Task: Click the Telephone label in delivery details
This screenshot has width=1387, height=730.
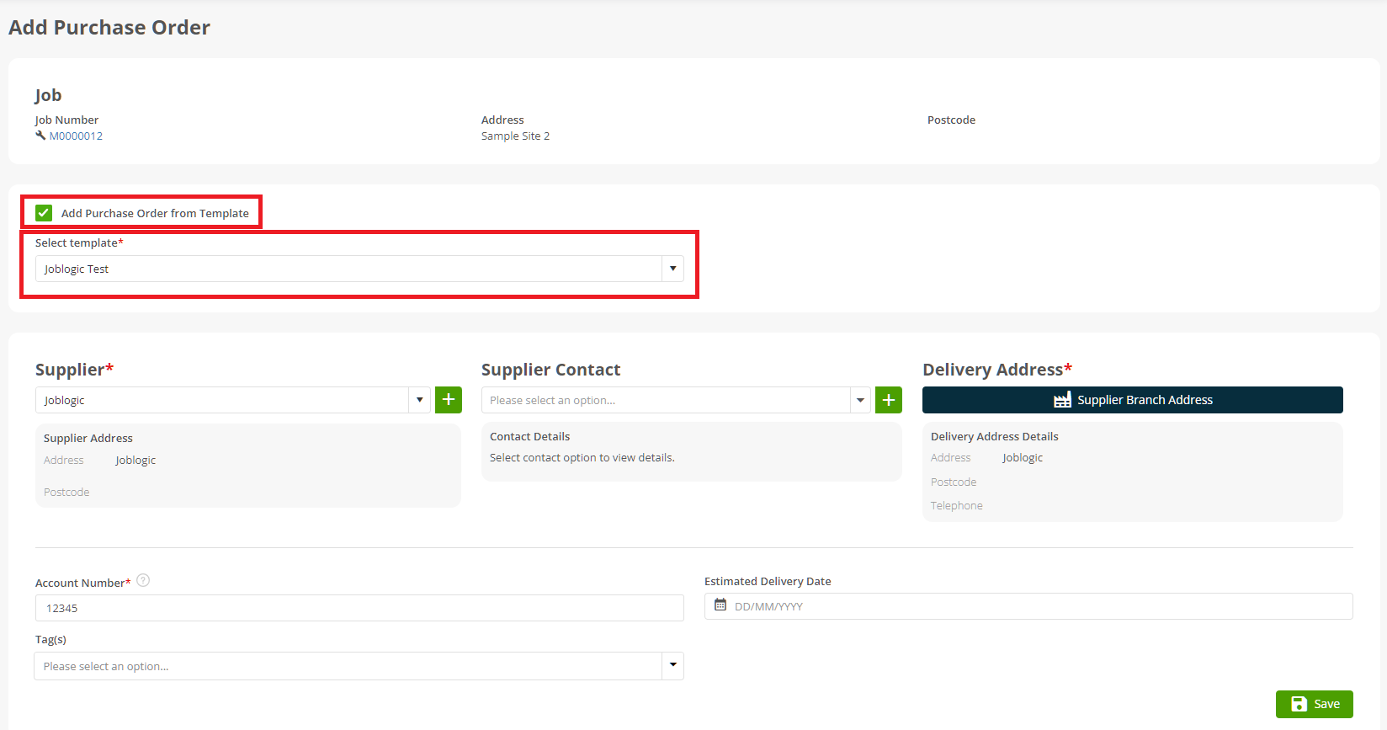Action: [956, 505]
